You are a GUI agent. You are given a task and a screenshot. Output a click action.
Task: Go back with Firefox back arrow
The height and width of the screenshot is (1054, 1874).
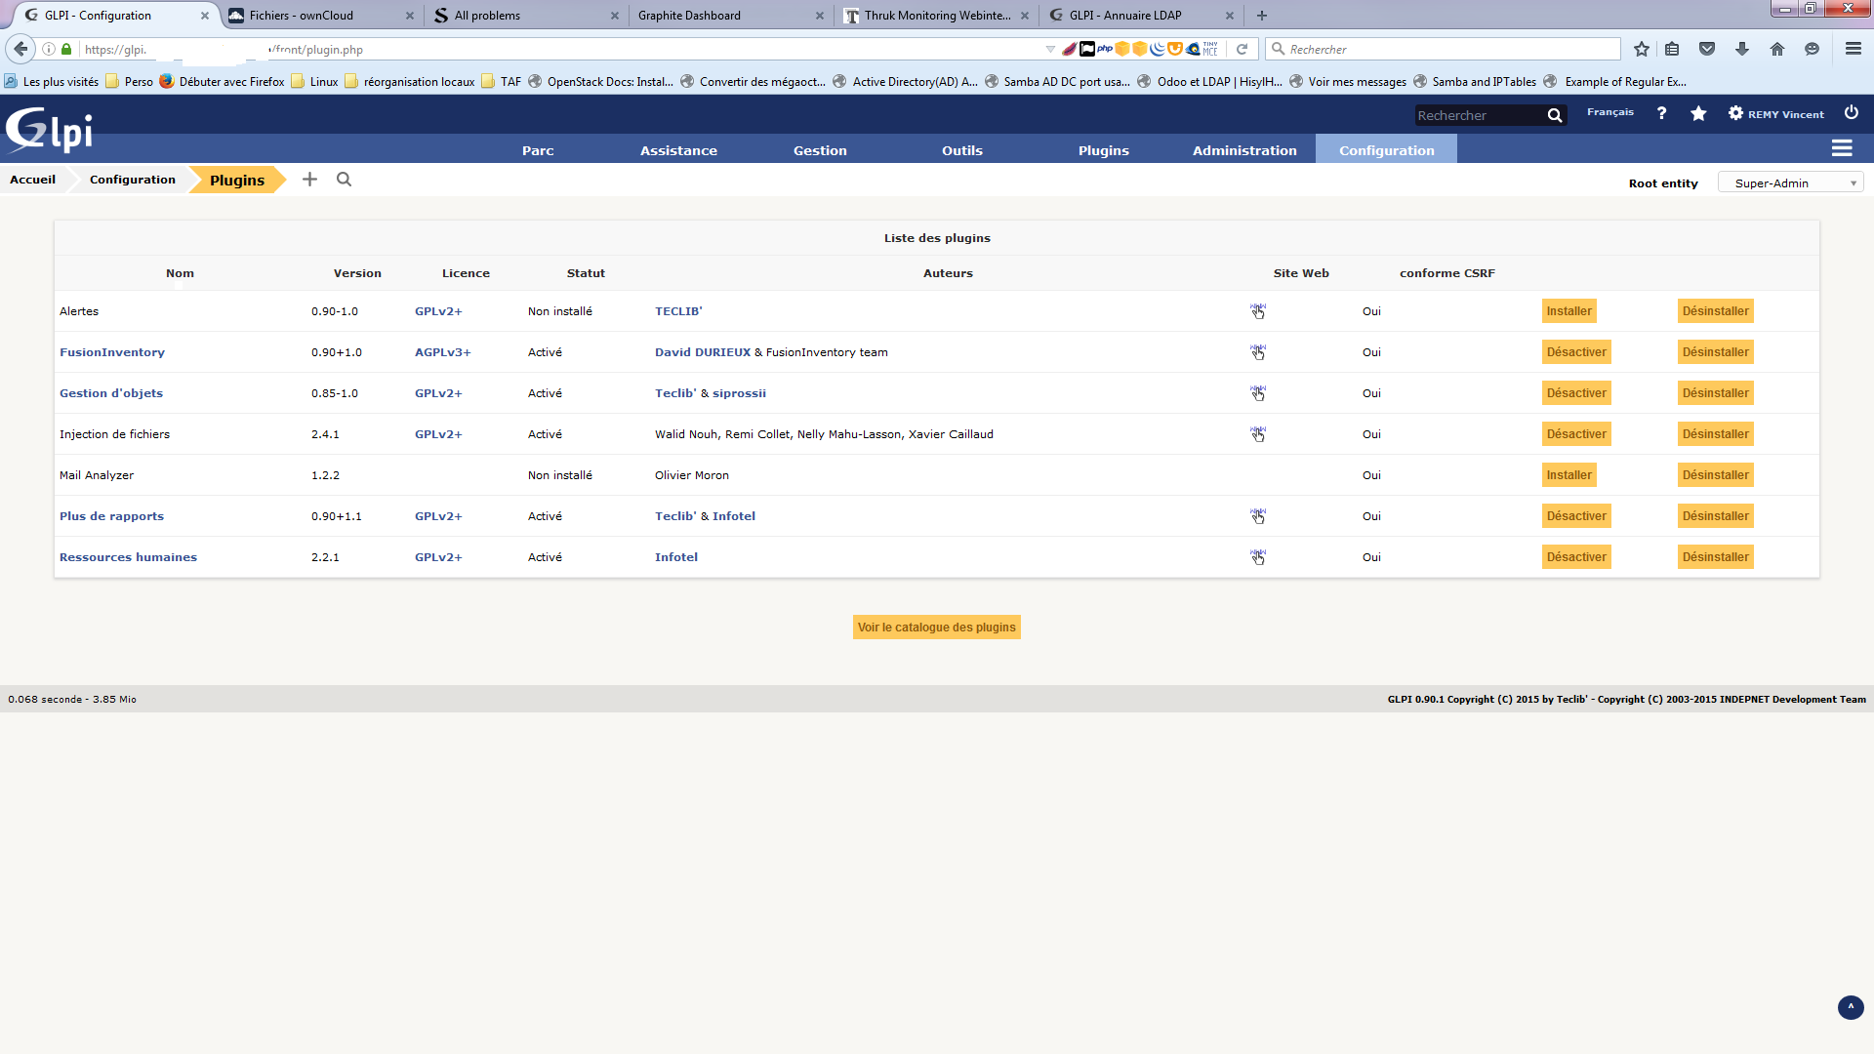point(20,49)
